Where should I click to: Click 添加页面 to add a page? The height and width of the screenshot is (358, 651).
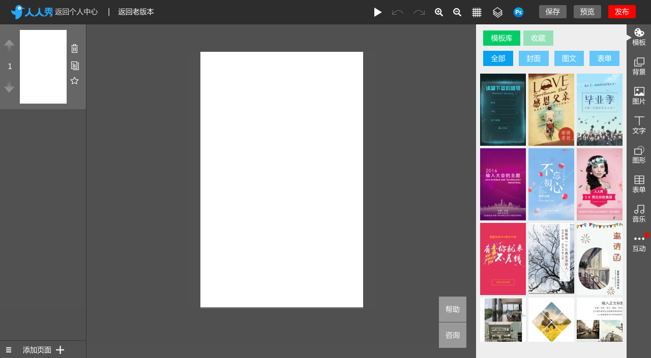coord(37,350)
